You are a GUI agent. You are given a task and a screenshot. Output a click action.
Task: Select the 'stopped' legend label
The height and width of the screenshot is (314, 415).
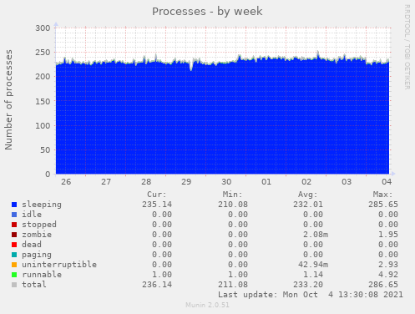click(39, 225)
